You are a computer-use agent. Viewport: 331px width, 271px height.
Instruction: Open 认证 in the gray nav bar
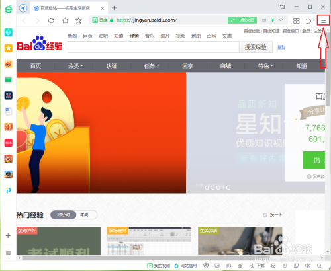tap(112, 66)
